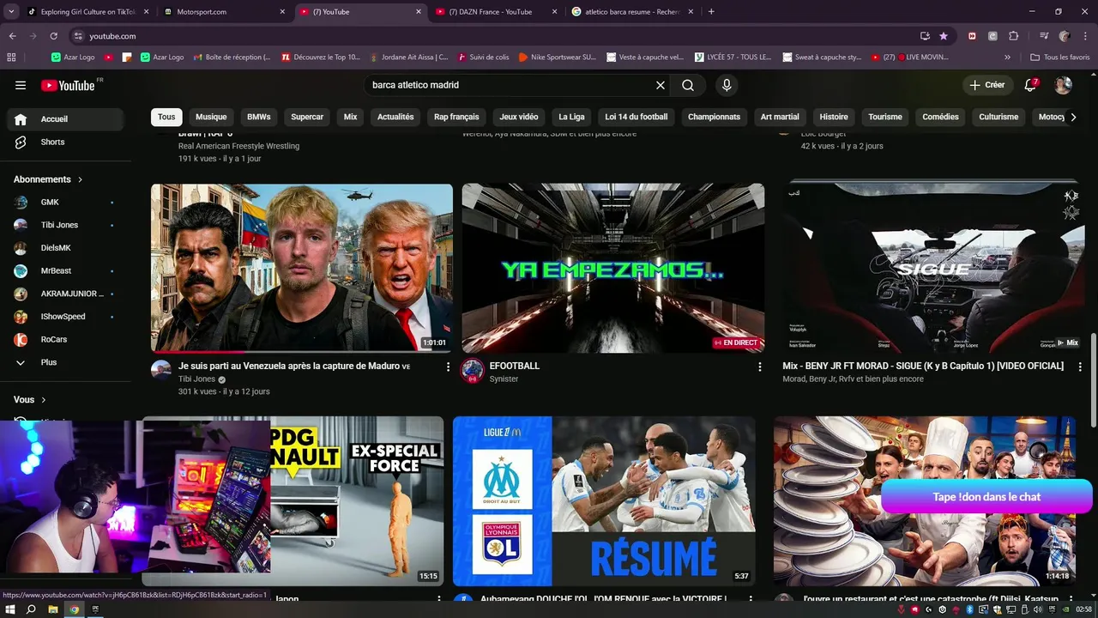Open Venezuela Maduro video thumbnail
Screen dimensions: 1098x618
(302, 268)
